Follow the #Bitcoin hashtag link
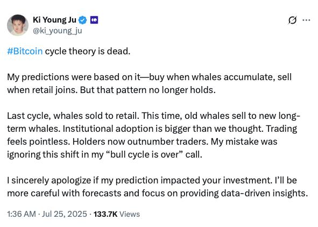 click(25, 51)
